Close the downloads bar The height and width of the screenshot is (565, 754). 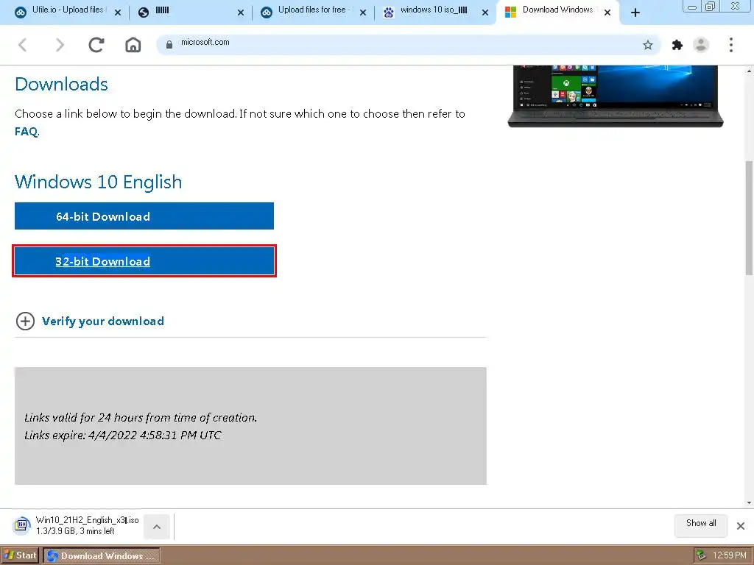741,525
